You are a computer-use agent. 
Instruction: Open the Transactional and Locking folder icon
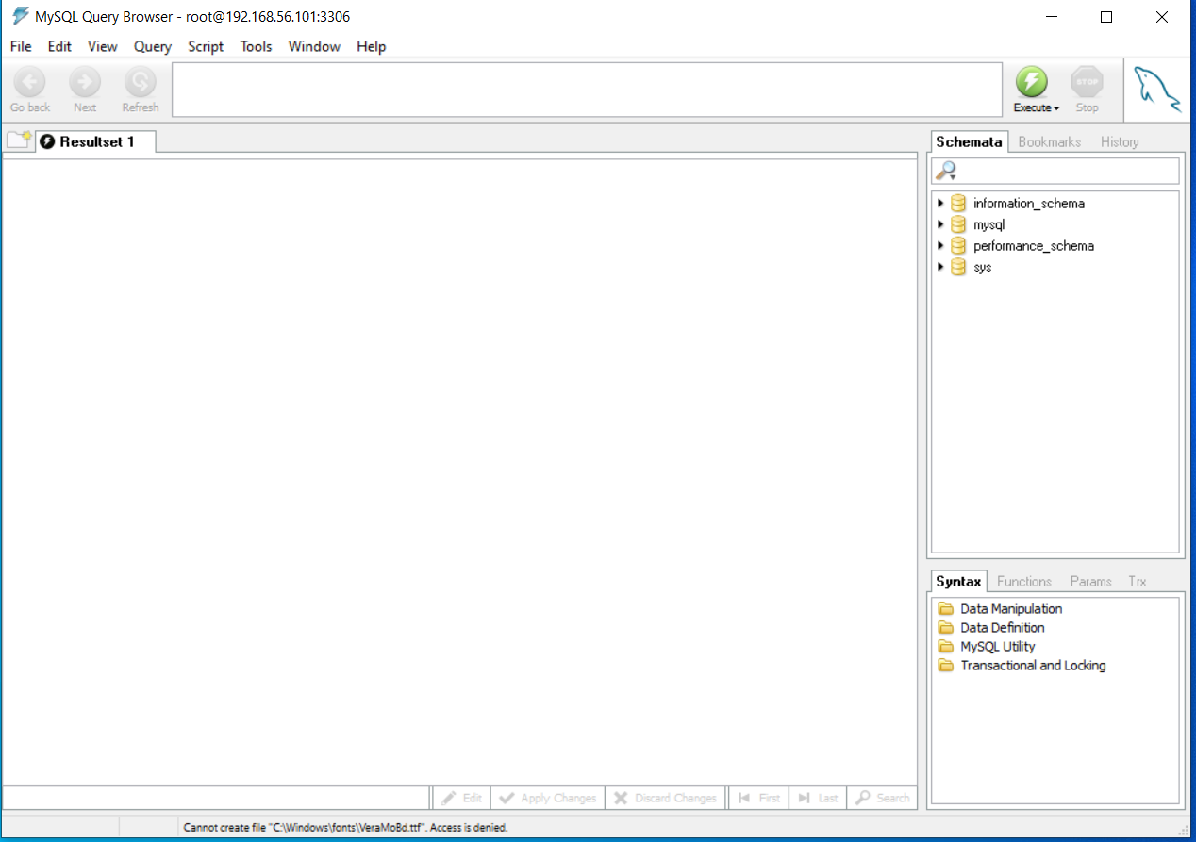coord(946,666)
